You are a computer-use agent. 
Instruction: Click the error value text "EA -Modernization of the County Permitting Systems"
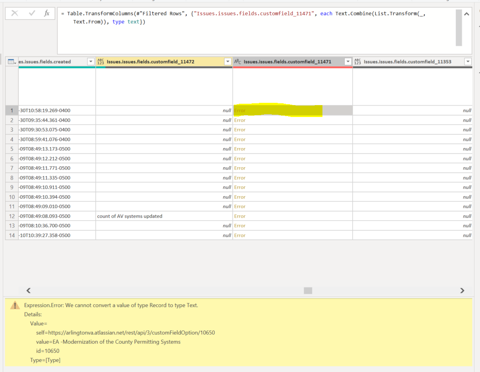click(116, 342)
